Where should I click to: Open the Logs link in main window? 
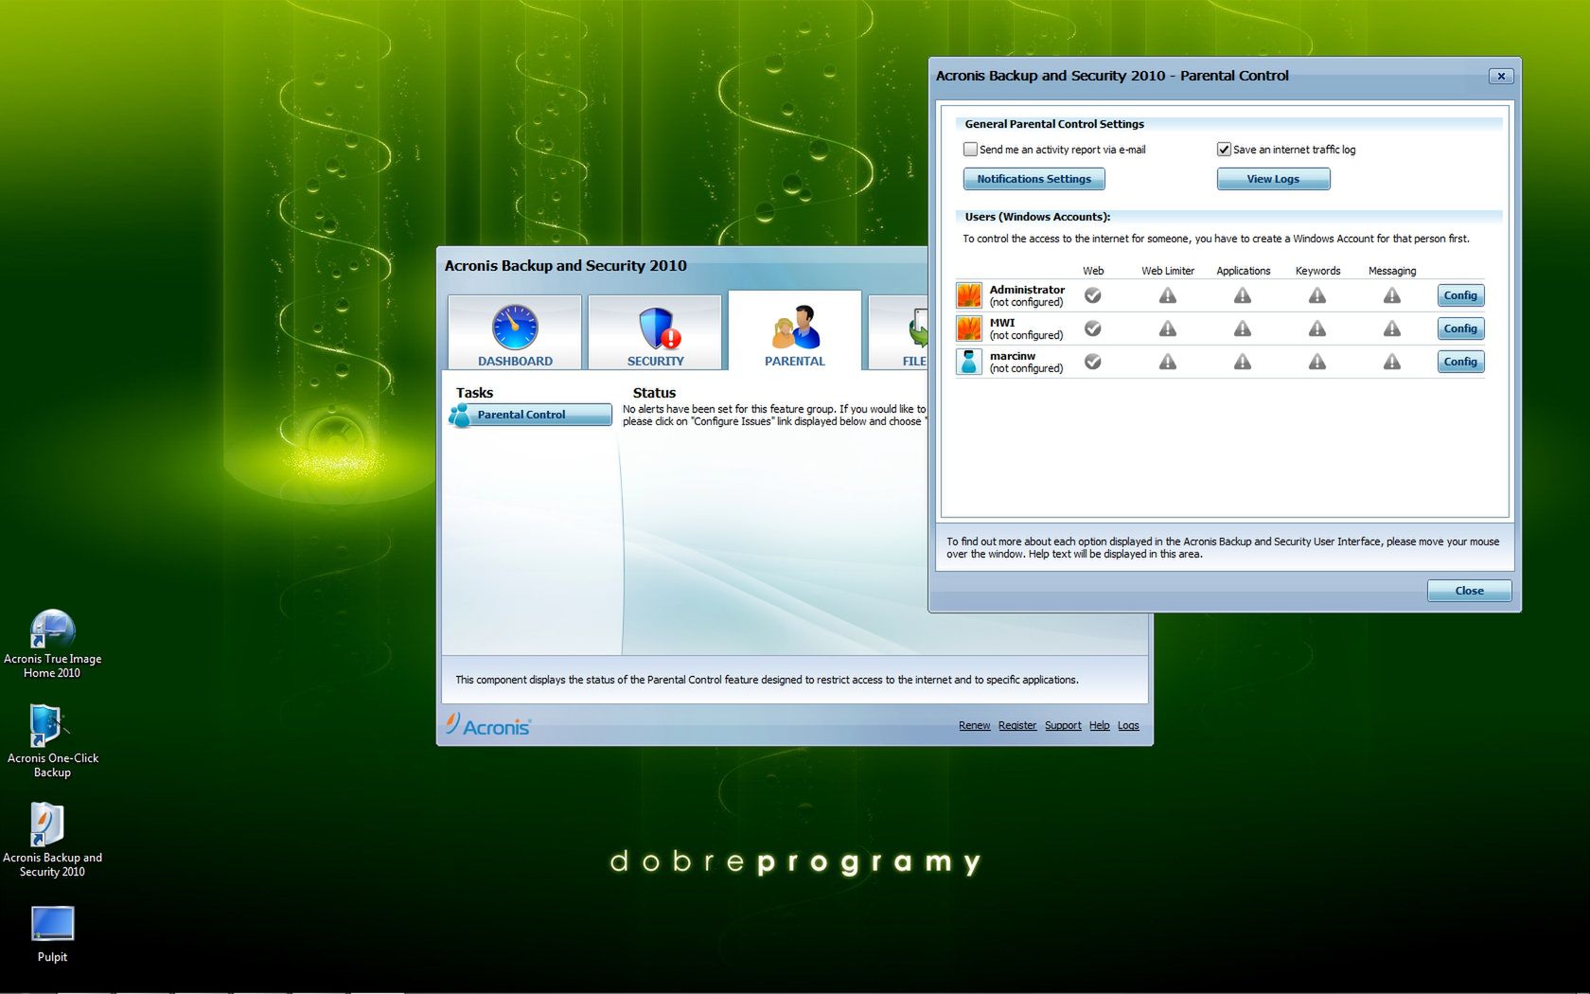point(1128,726)
